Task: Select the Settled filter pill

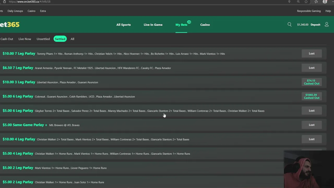Action: [60, 39]
